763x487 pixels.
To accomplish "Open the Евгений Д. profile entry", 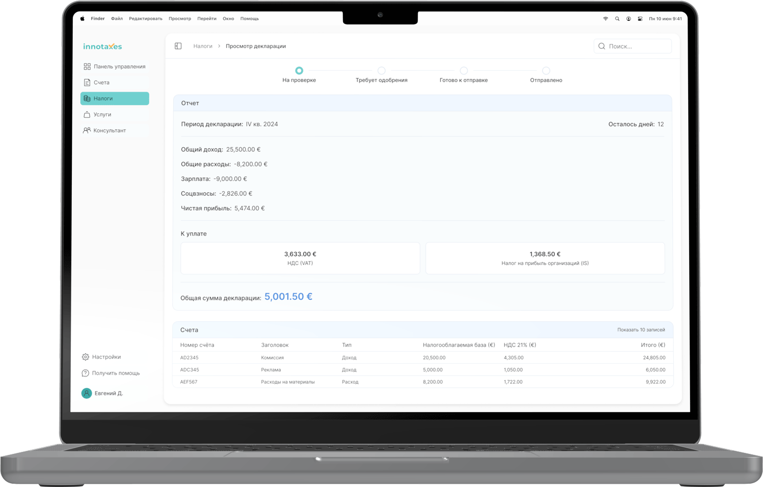I will pyautogui.click(x=101, y=393).
